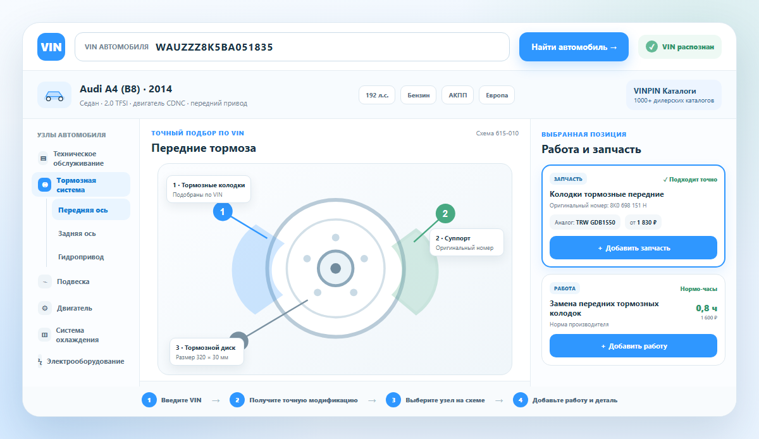Select Гидропривод sub-item
Screen dimensions: 759x439
pyautogui.click(x=91, y=257)
